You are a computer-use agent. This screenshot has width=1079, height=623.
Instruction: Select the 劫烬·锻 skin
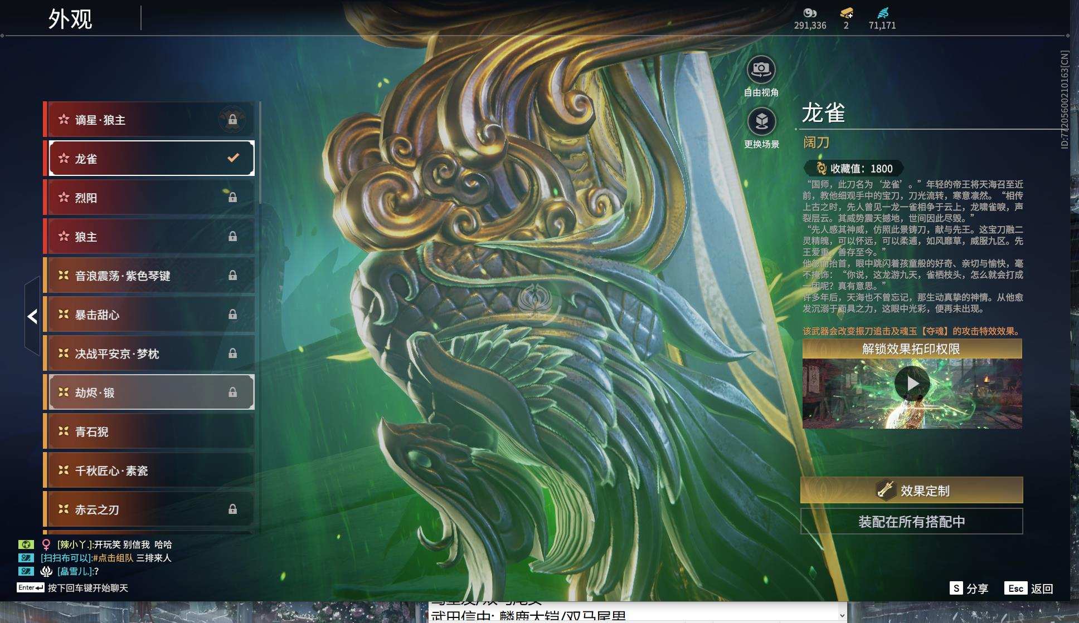pyautogui.click(x=149, y=393)
